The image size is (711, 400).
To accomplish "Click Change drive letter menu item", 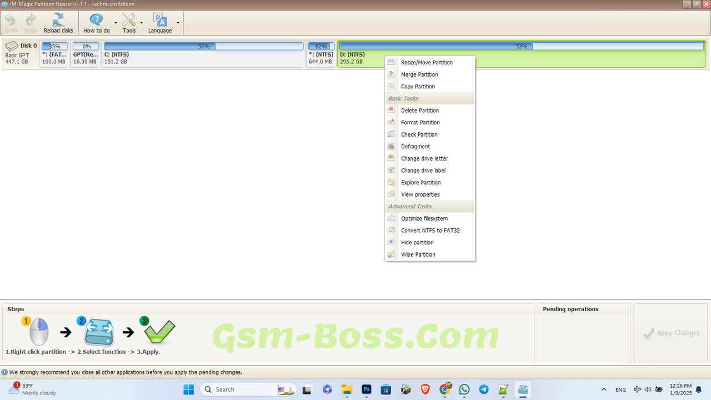I will pyautogui.click(x=430, y=158).
